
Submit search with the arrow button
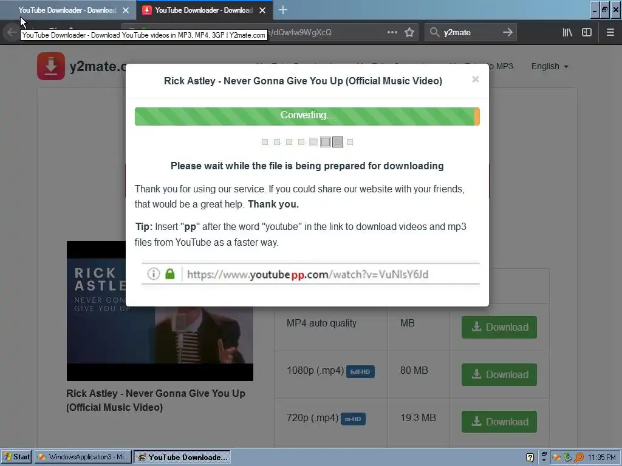point(508,32)
